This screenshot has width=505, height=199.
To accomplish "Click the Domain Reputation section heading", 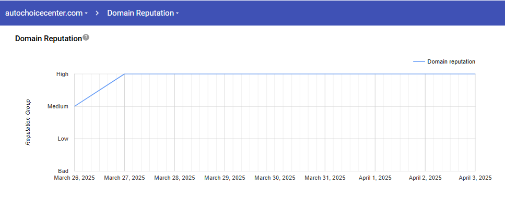I will point(49,39).
